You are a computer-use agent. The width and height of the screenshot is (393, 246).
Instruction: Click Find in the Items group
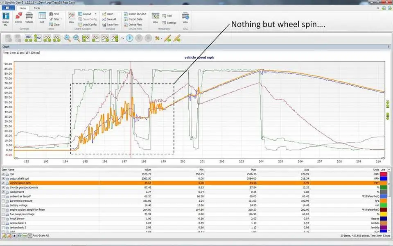tap(54, 14)
